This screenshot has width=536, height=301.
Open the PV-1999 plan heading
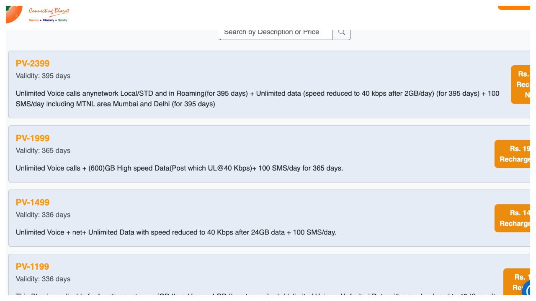33,138
